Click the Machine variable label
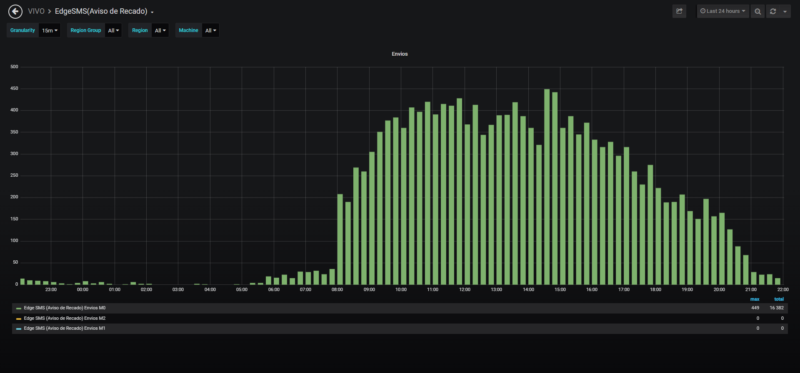 (188, 30)
